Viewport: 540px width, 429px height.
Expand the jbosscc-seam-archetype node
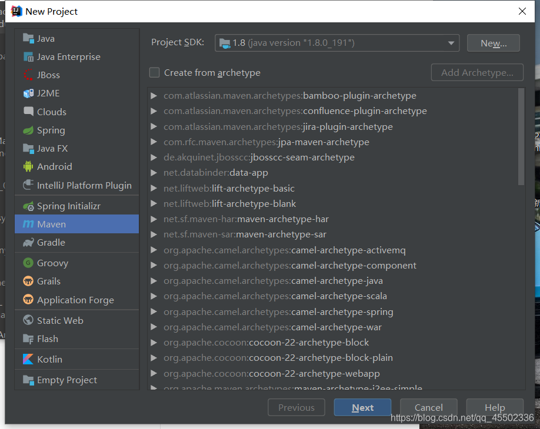pyautogui.click(x=154, y=157)
